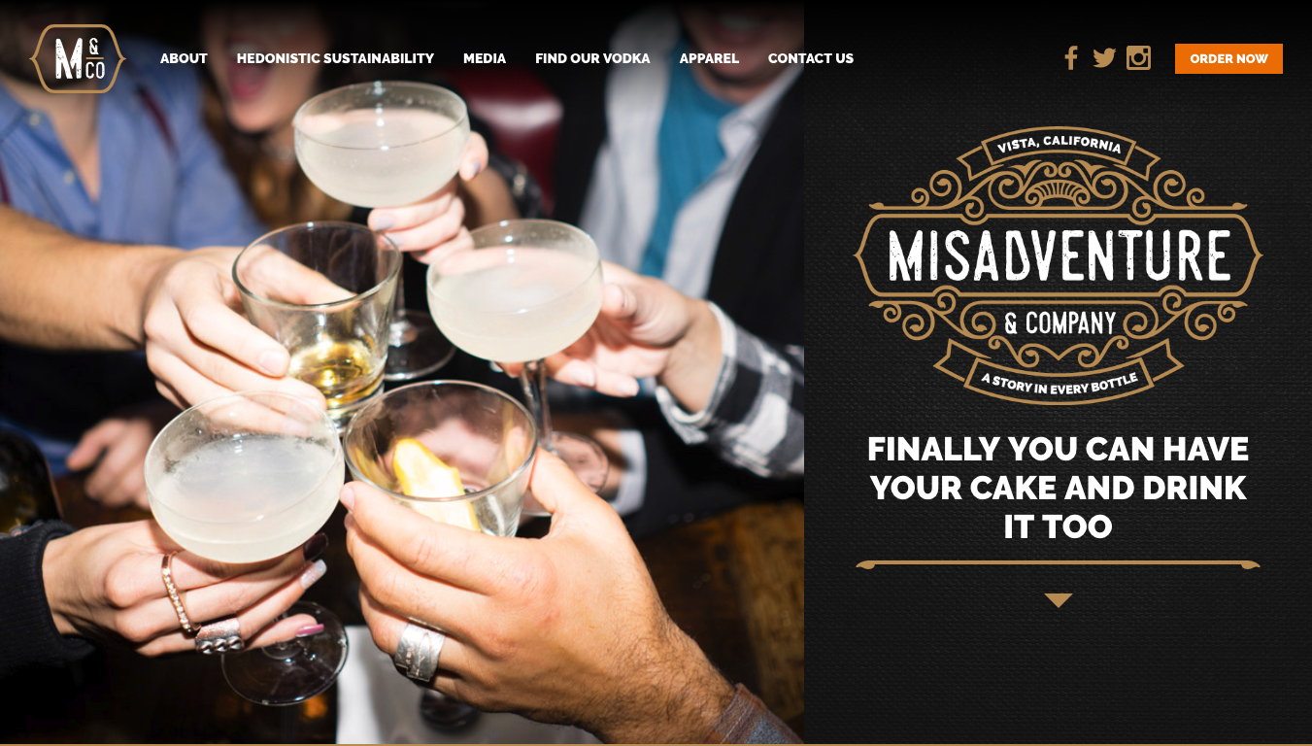Click the gold divider line below headline
This screenshot has width=1312, height=746.
pyautogui.click(x=1058, y=563)
